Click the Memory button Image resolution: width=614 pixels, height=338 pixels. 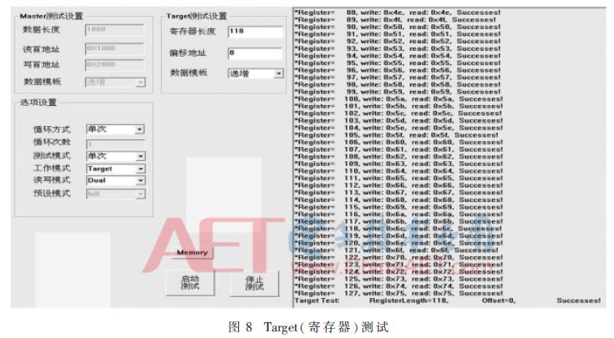pyautogui.click(x=192, y=252)
